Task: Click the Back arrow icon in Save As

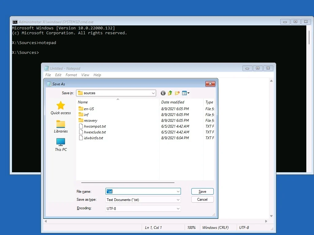Action: [163, 93]
